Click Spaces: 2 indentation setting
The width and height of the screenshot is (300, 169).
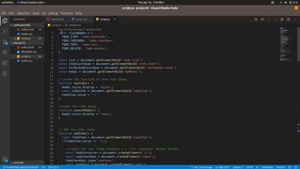tap(238, 167)
